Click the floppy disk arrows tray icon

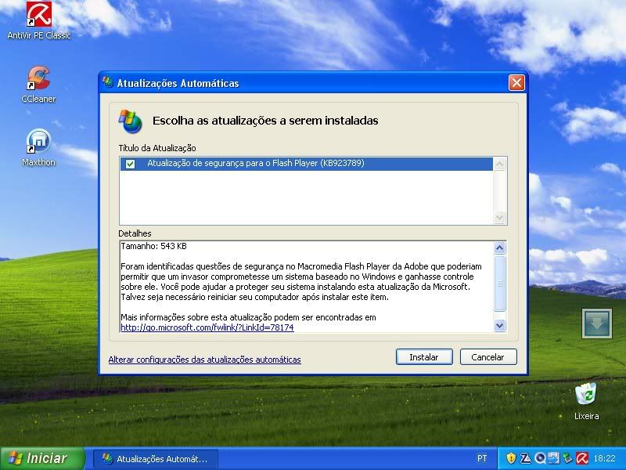tap(554, 458)
